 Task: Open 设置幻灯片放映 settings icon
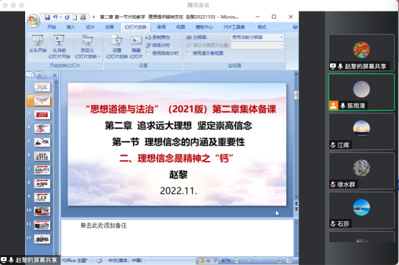pos(116,40)
